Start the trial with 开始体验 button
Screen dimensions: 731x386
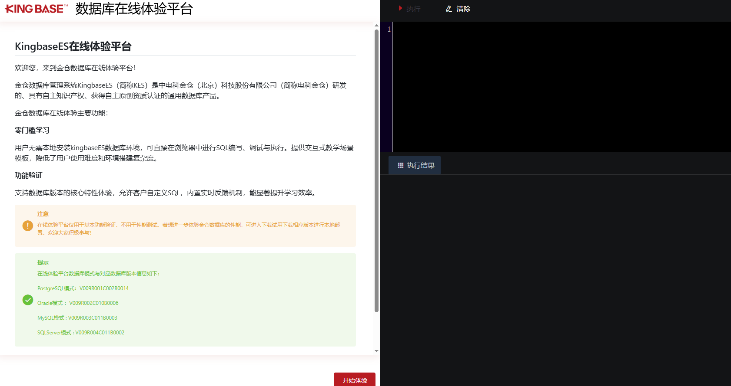coord(355,379)
